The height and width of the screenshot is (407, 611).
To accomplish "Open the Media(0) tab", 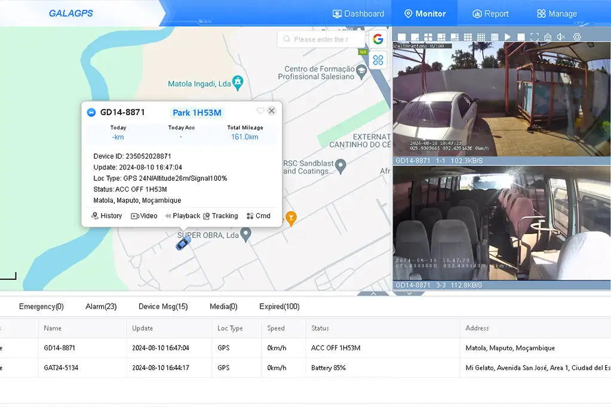I will [x=223, y=307].
